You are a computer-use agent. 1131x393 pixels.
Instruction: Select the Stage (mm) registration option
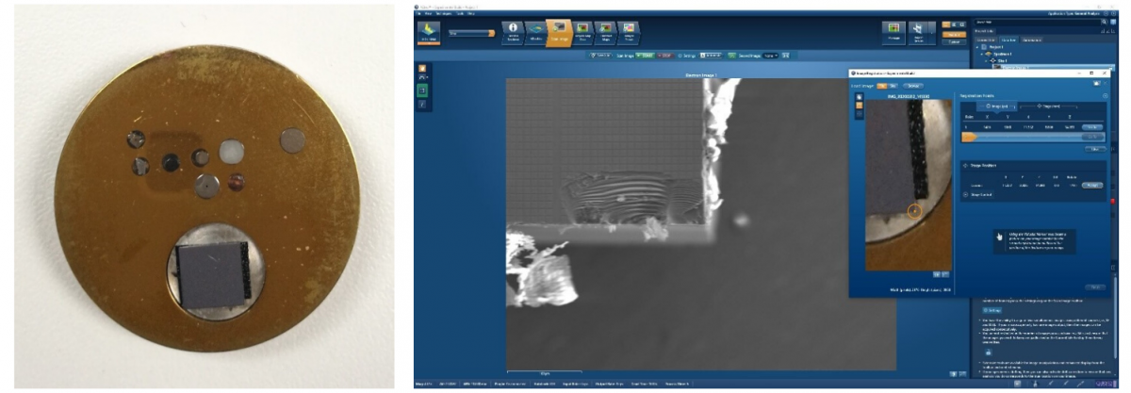click(1041, 106)
